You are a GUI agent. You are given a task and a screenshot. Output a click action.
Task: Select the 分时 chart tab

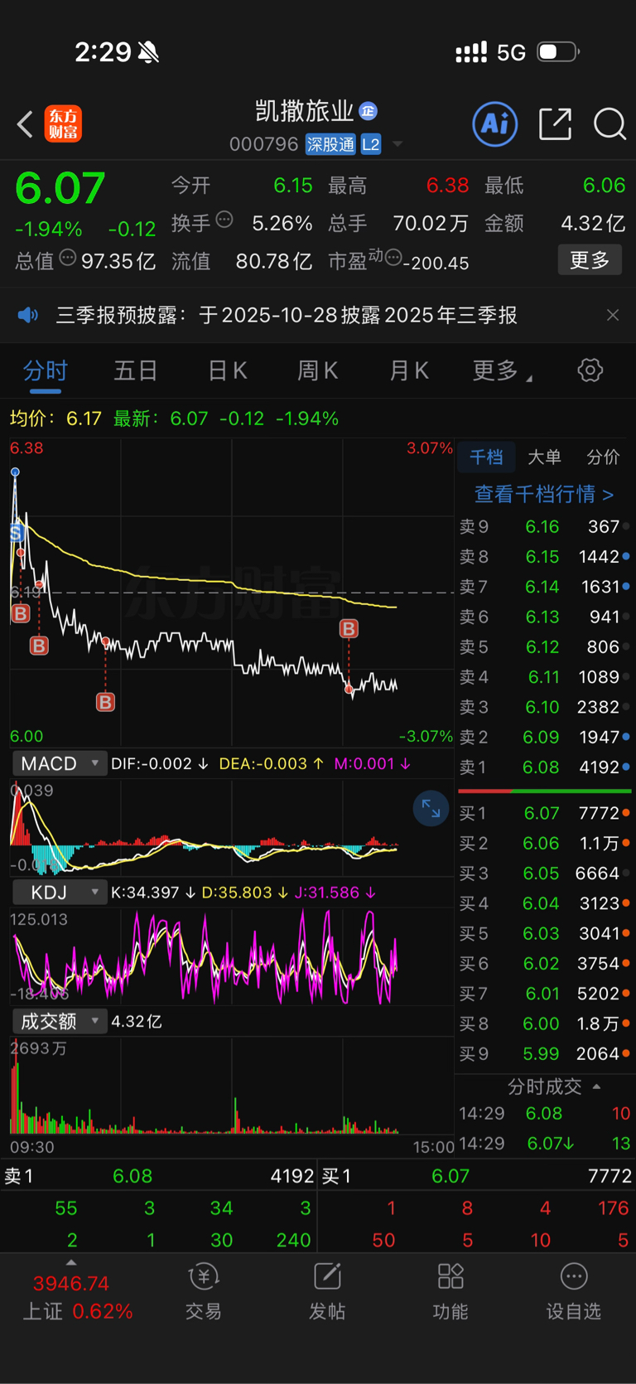point(46,370)
